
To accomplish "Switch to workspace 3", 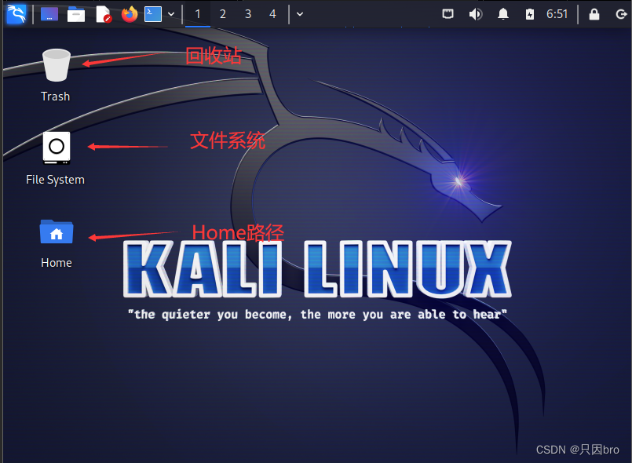I will click(248, 14).
